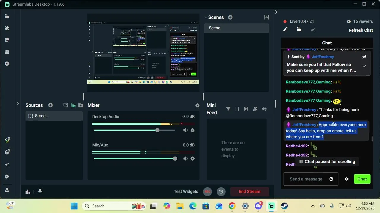This screenshot has width=380, height=213.
Task: Select the Screen source item
Action: point(54,116)
